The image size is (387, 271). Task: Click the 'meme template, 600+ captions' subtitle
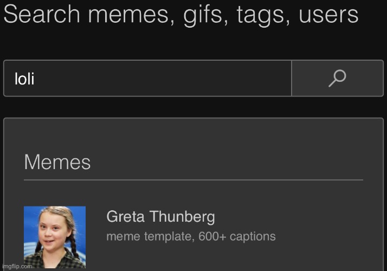(x=191, y=236)
